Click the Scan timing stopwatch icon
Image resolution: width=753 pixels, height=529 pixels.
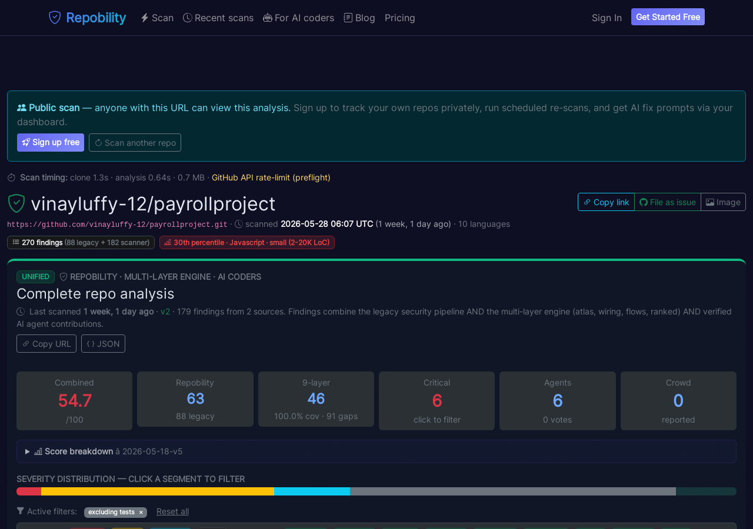[11, 178]
